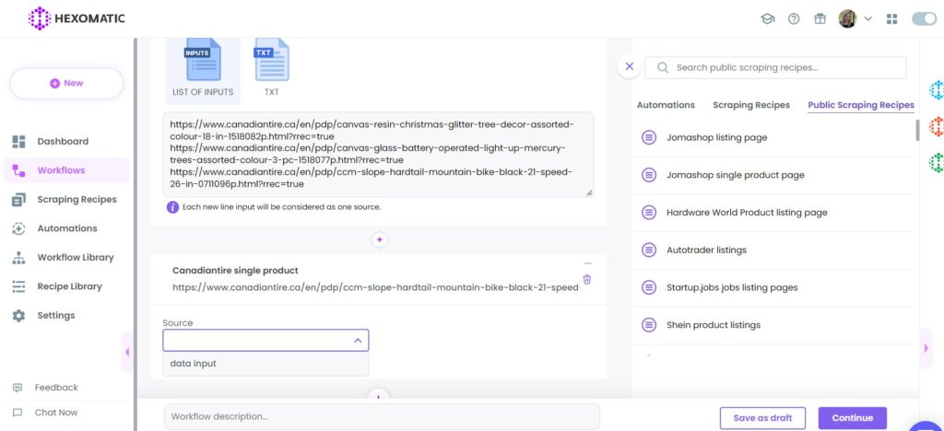Expand the user avatar menu chevron
This screenshot has height=431, width=944.
(868, 18)
